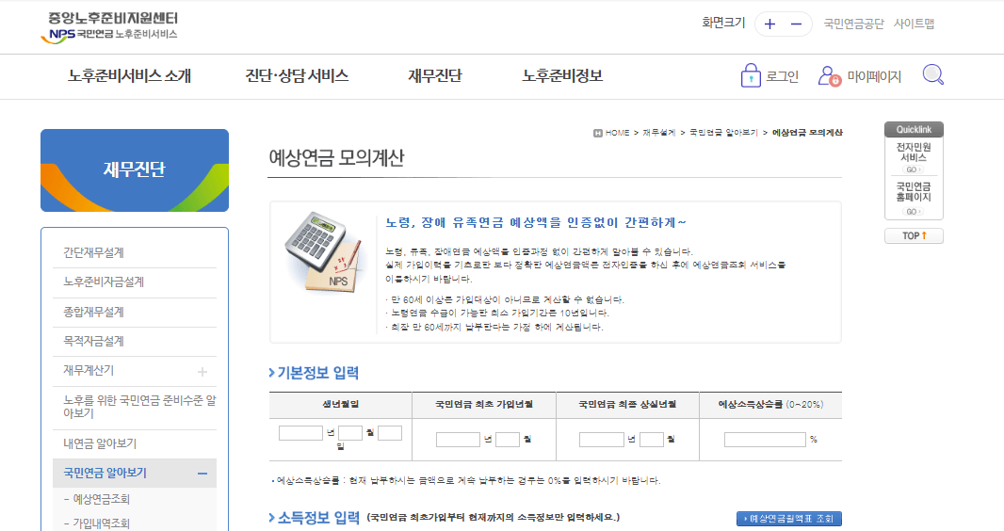Open 노후를 위한 국민연금 준비수준 알아보기
1004x531 pixels.
click(139, 407)
